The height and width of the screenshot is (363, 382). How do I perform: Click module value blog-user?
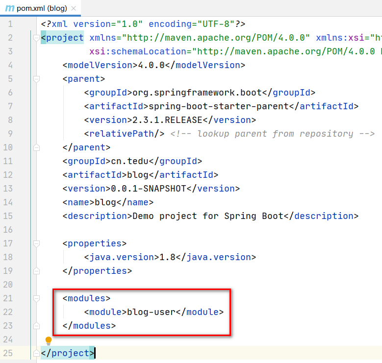[152, 312]
